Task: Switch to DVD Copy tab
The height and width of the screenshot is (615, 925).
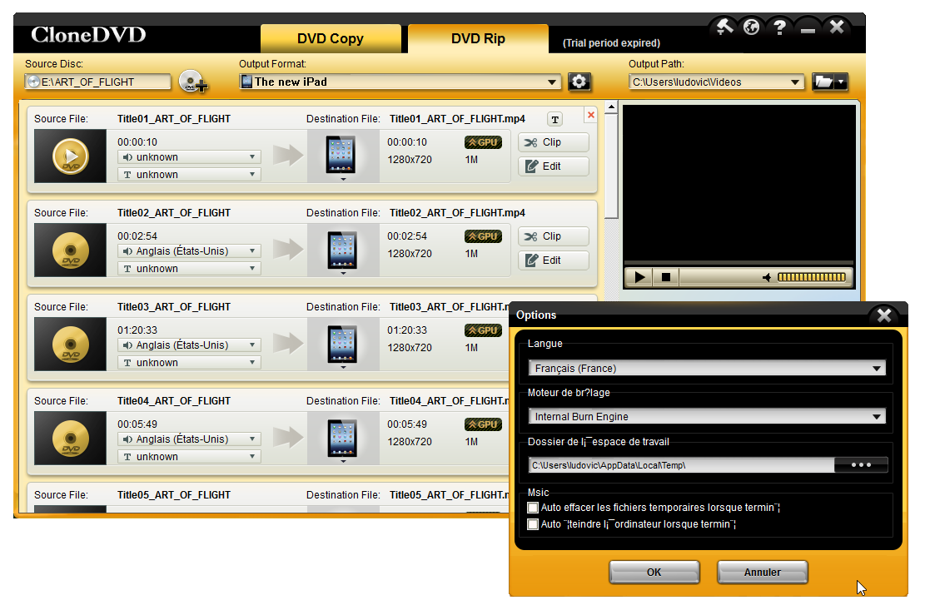Action: point(331,38)
